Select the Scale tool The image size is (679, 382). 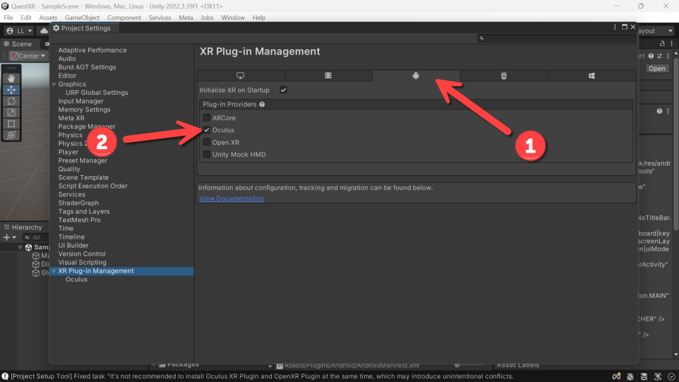pyautogui.click(x=11, y=112)
